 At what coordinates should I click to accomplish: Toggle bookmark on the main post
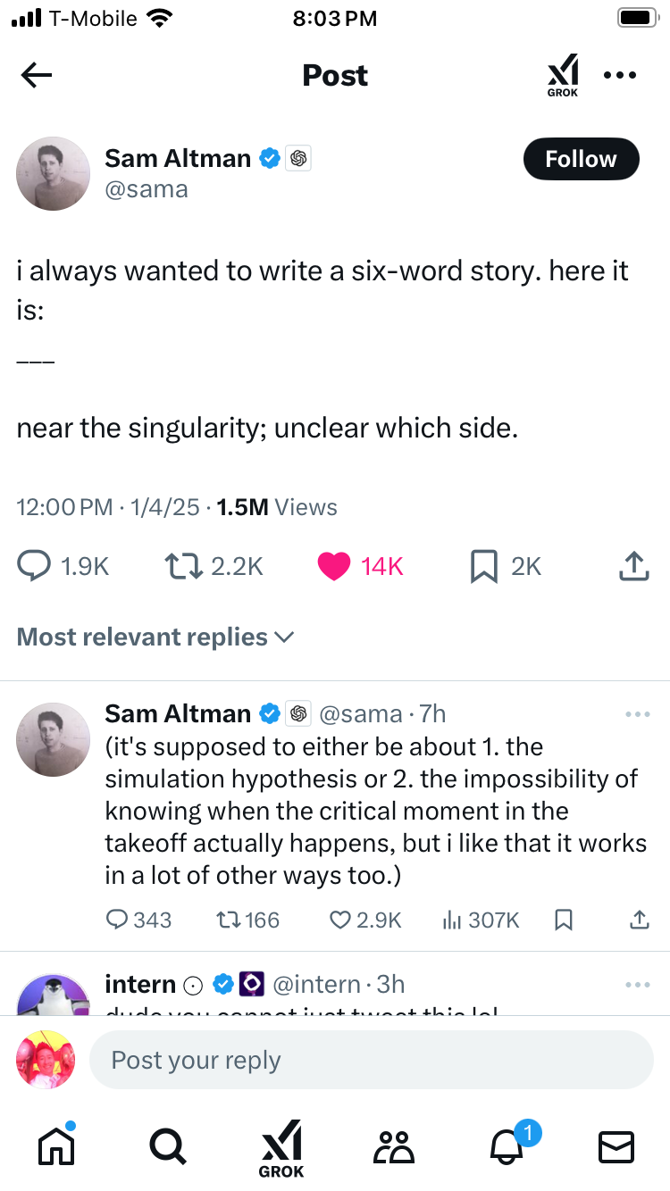click(x=483, y=566)
